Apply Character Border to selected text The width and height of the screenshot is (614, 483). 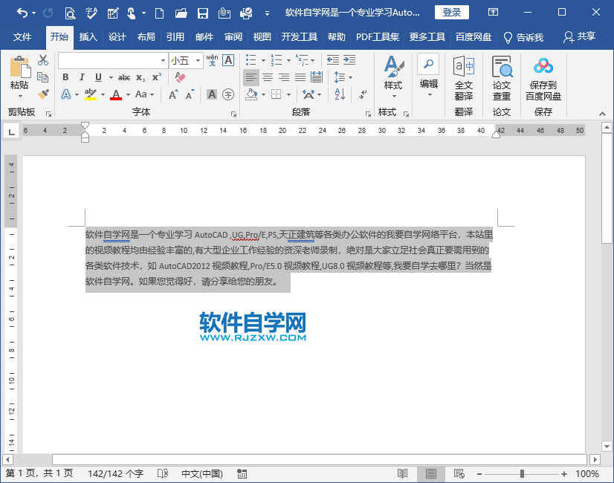click(x=227, y=61)
